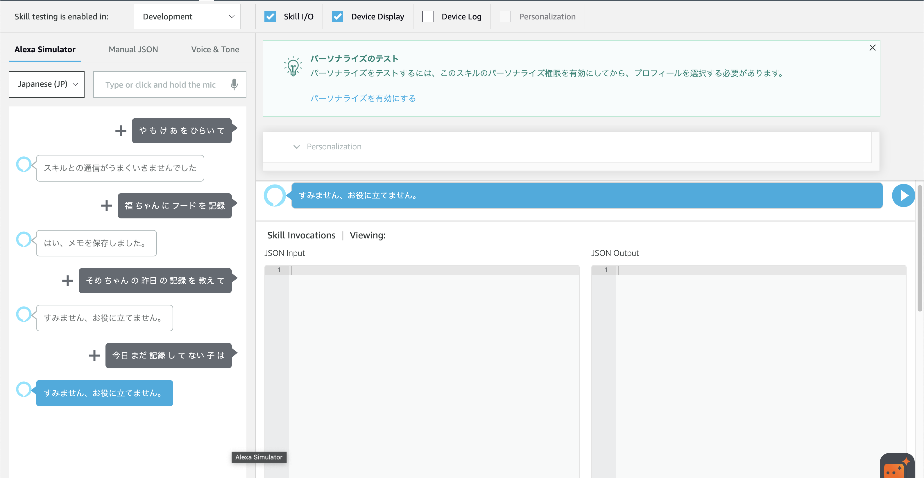924x478 pixels.
Task: Open the Development skill testing dropdown
Action: coord(187,17)
